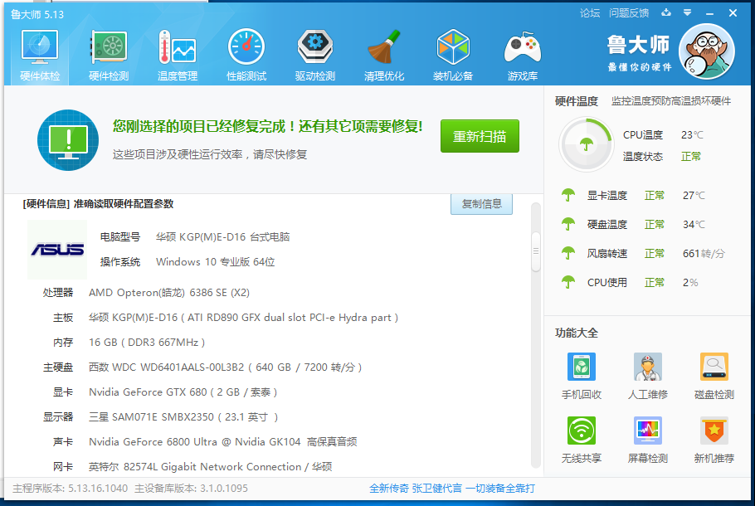Screen dimensions: 755x506
Task: Click the 风扇转速 umbrella status icon
Action: coord(568,253)
